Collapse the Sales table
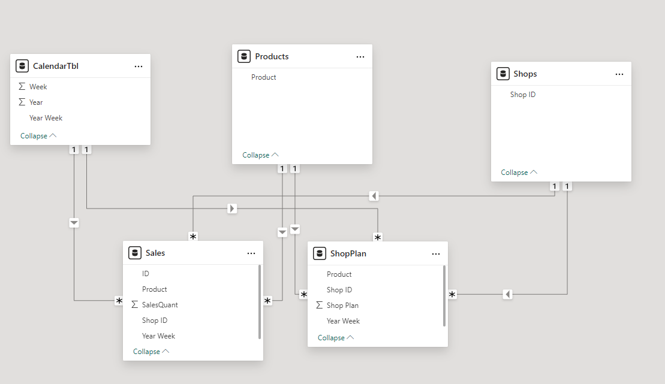The height and width of the screenshot is (384, 665). (x=151, y=352)
